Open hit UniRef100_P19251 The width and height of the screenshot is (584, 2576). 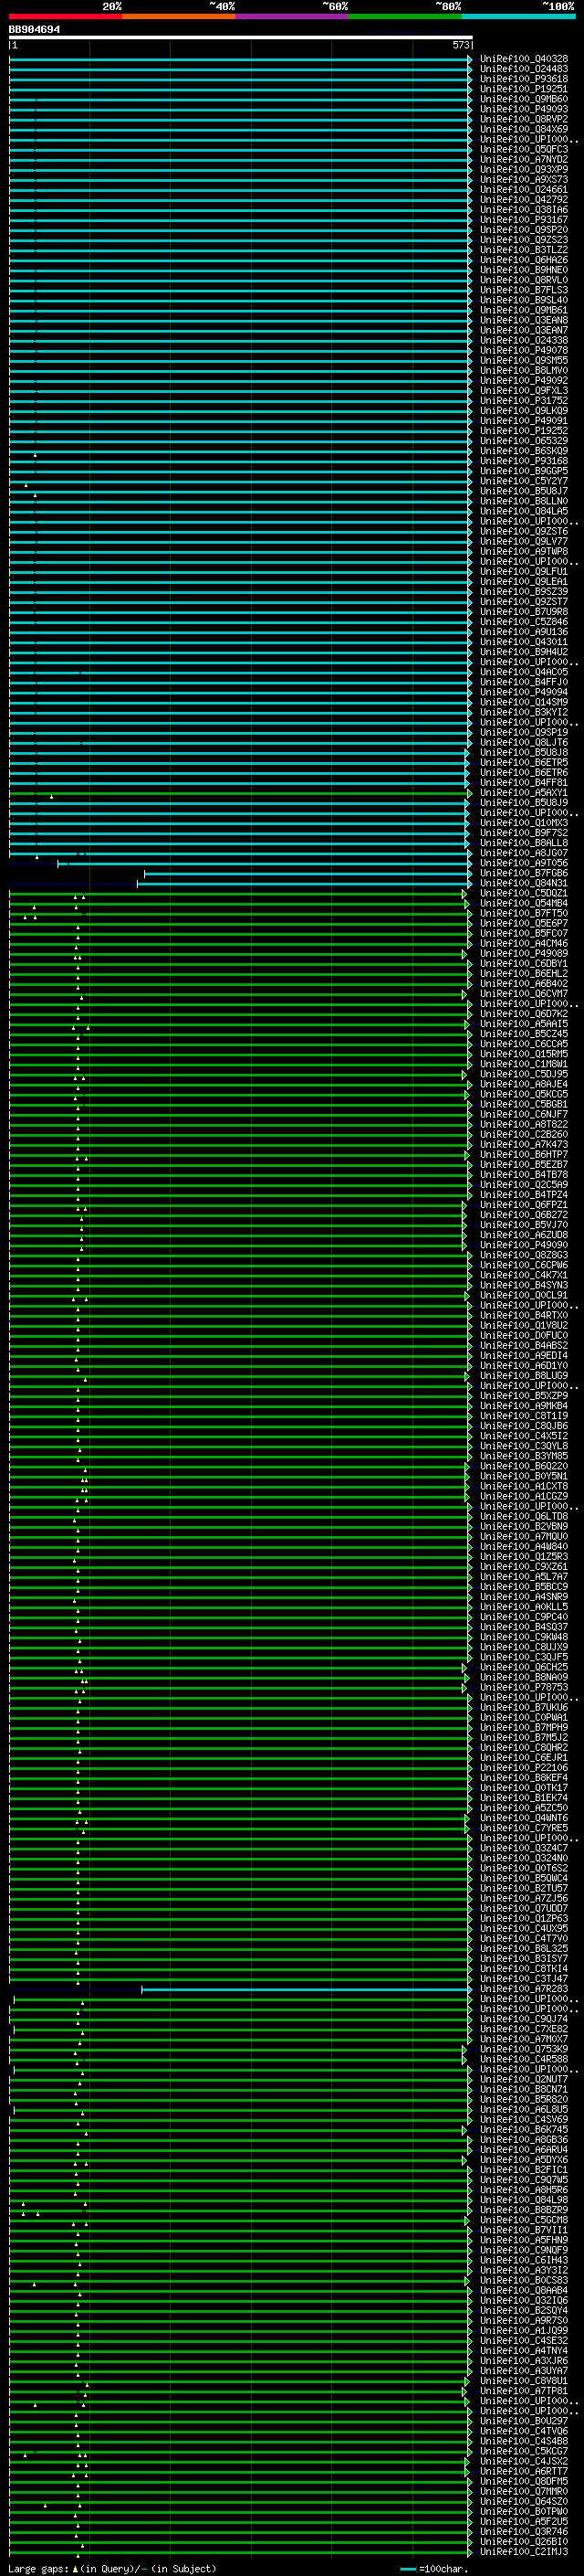(523, 89)
